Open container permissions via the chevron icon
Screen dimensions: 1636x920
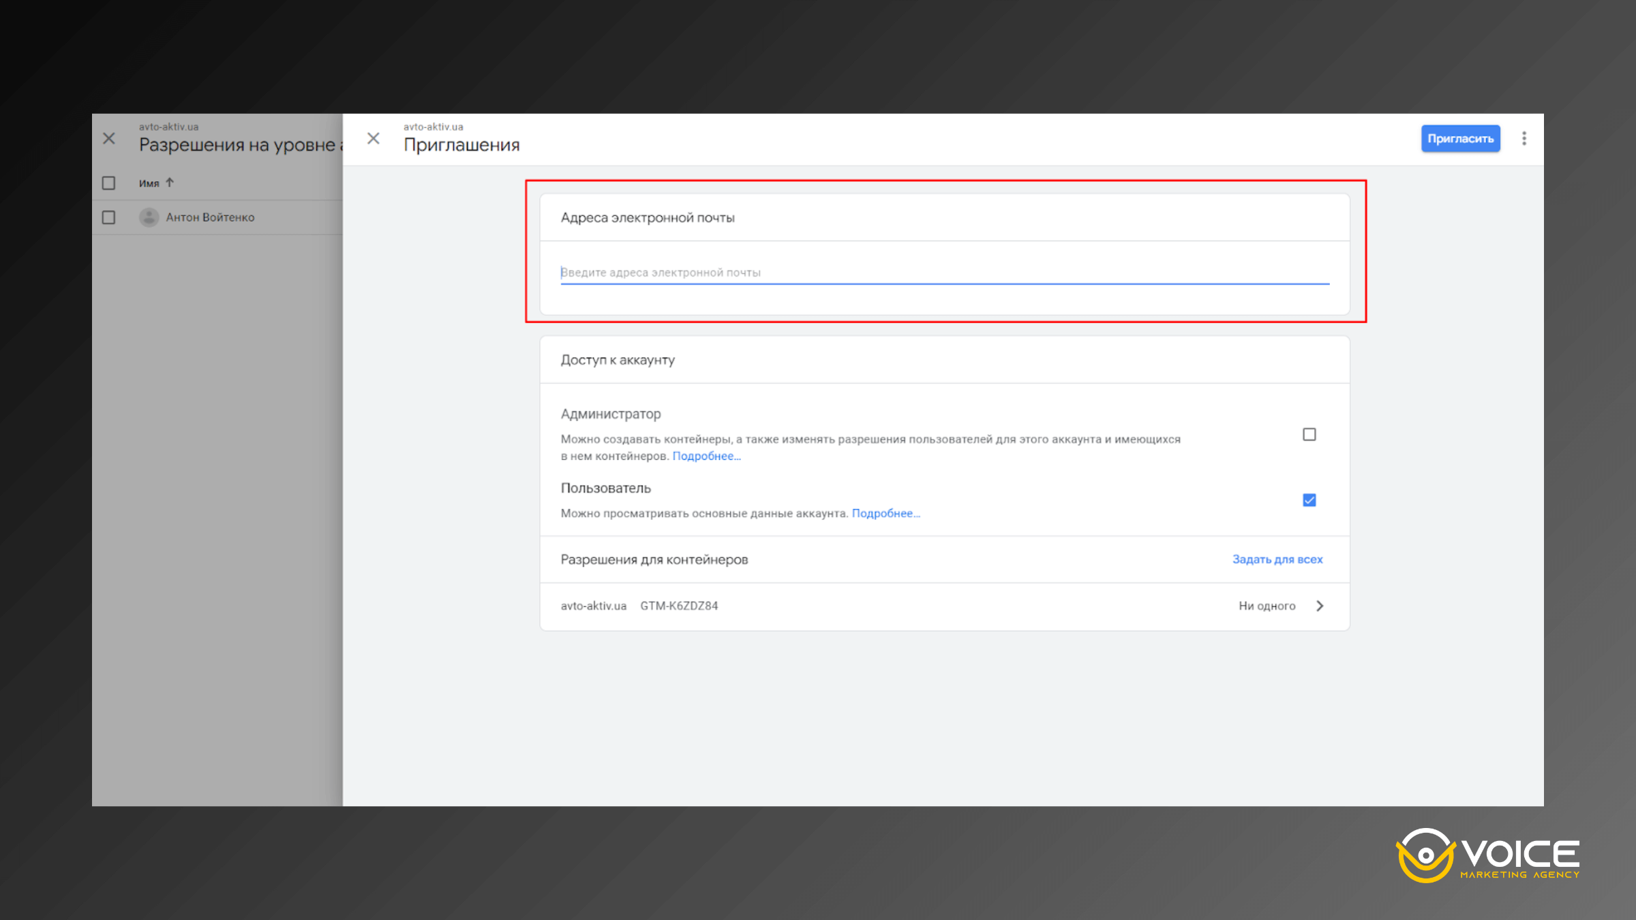(x=1320, y=605)
